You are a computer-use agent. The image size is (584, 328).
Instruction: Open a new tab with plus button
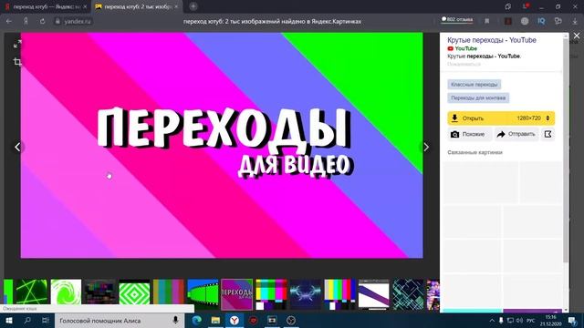click(193, 6)
